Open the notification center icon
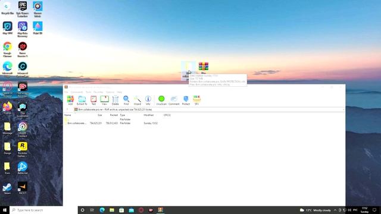Image resolution: width=381 pixels, height=214 pixels. (x=374, y=210)
